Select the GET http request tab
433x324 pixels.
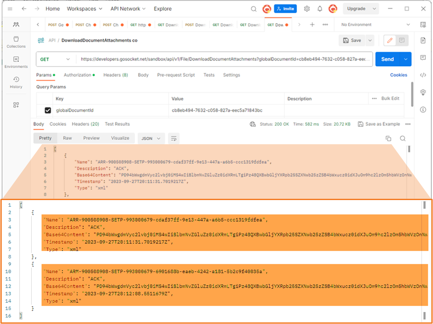[x=141, y=25]
